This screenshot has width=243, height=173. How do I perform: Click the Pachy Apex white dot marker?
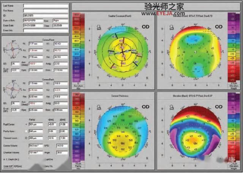26,131
